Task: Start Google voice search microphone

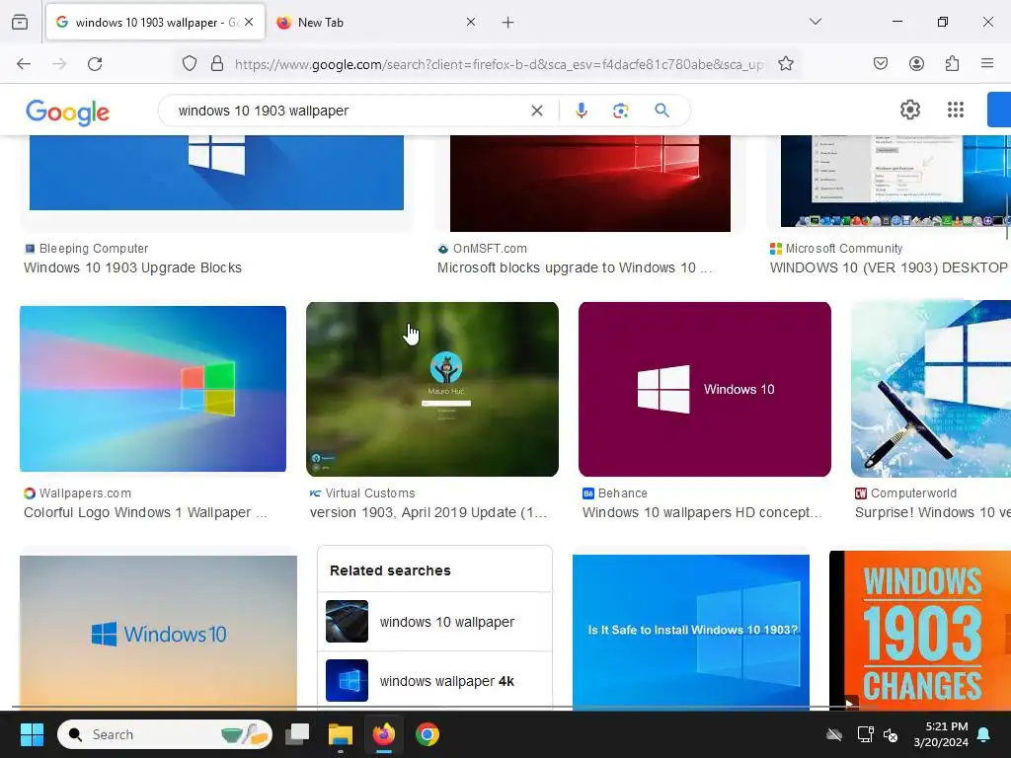Action: [x=581, y=111]
